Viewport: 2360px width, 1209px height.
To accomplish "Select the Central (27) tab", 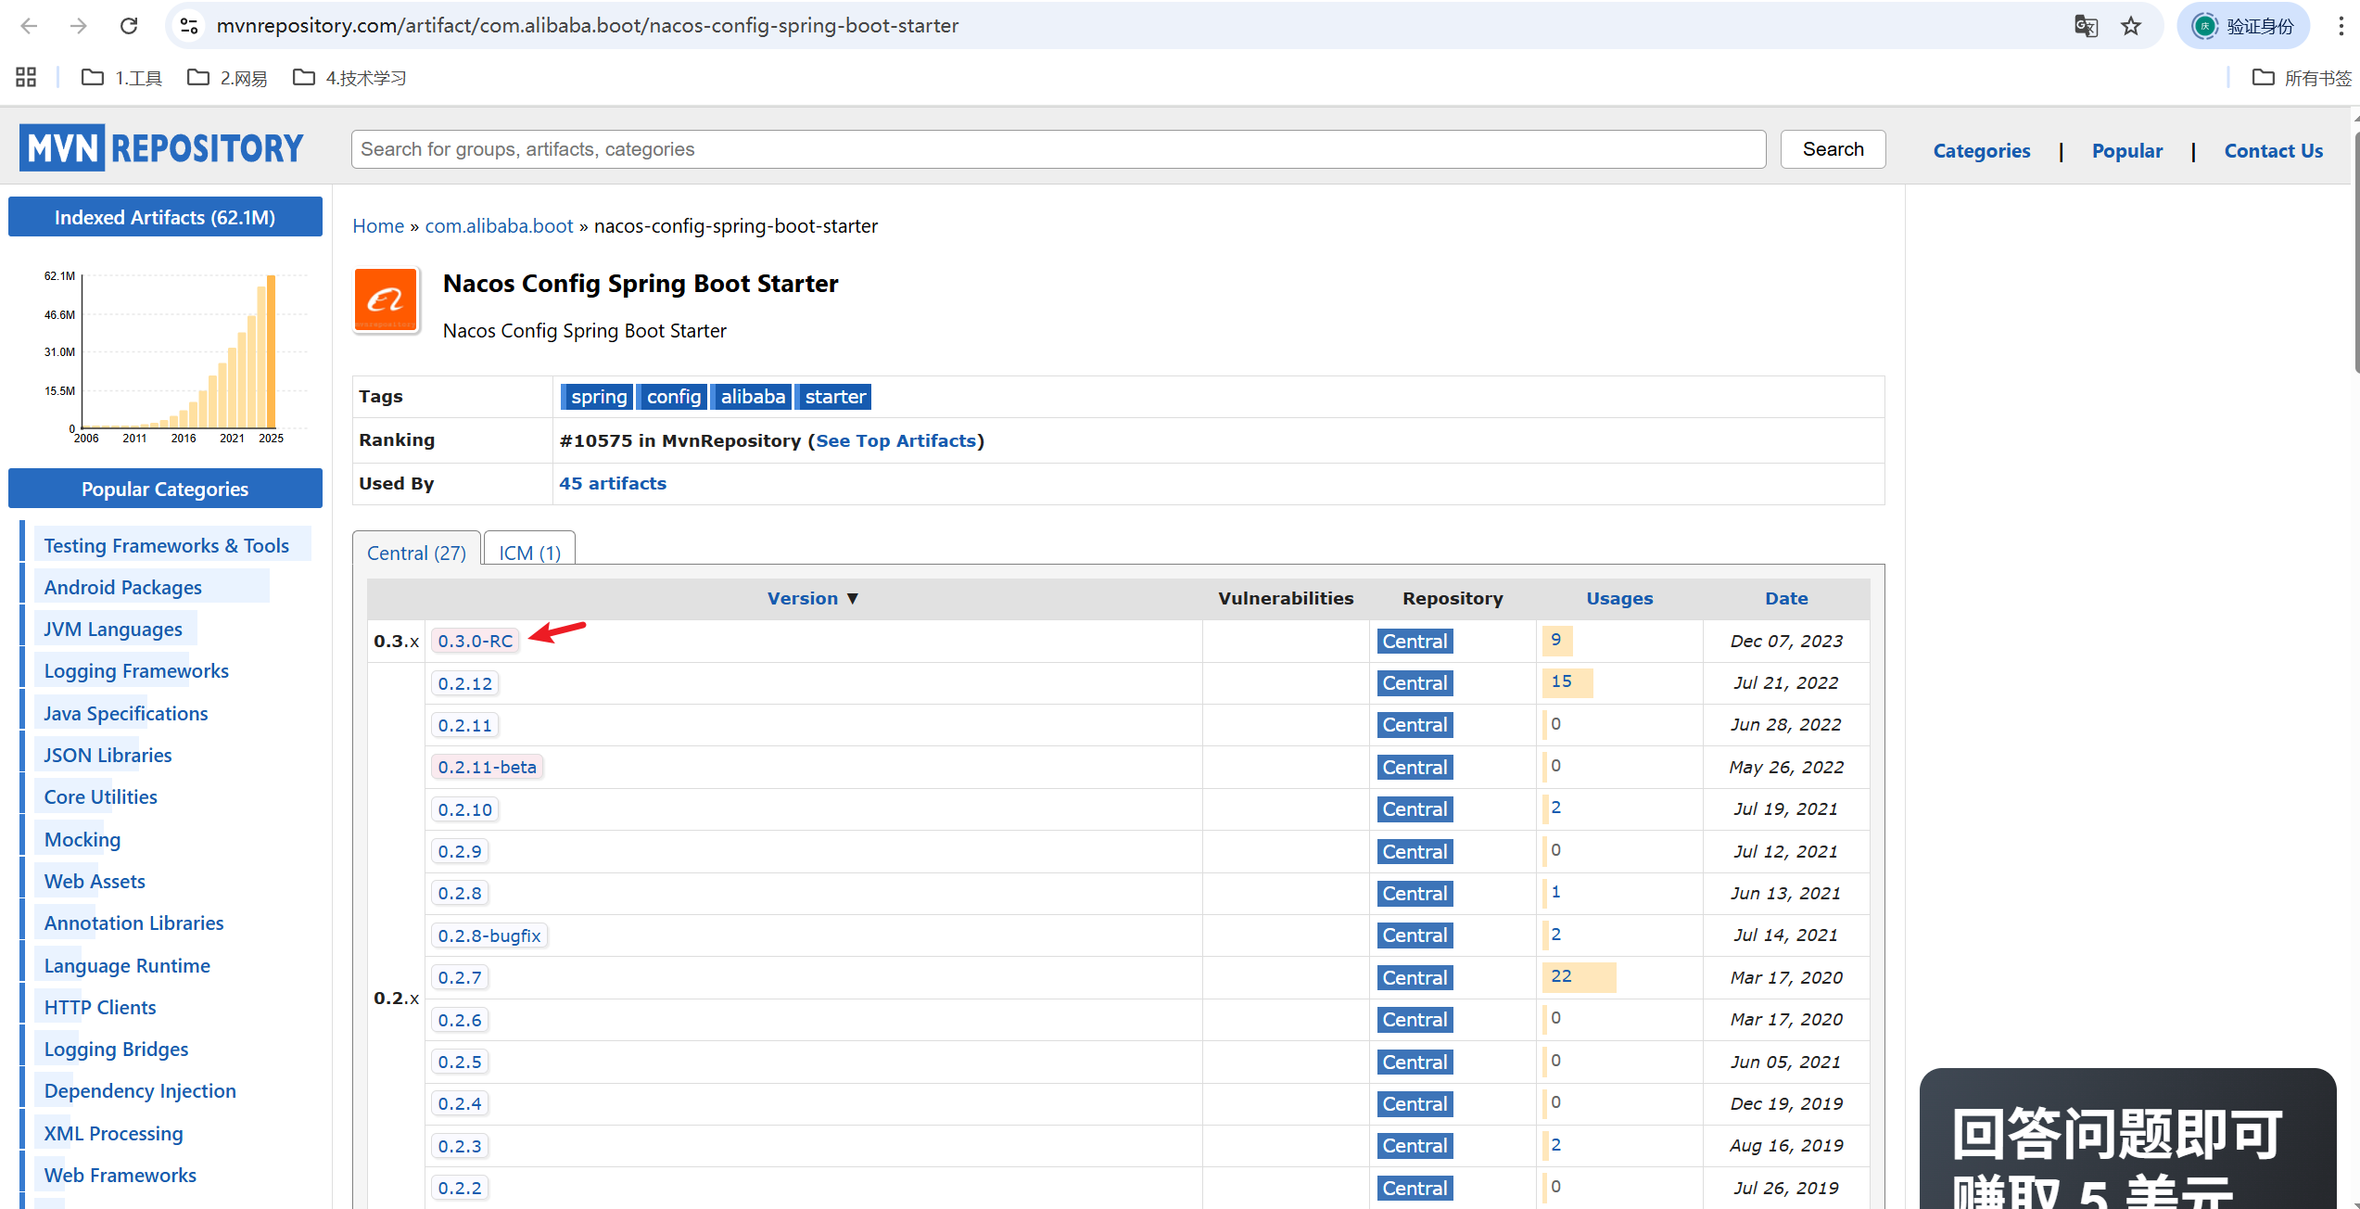I will (416, 553).
